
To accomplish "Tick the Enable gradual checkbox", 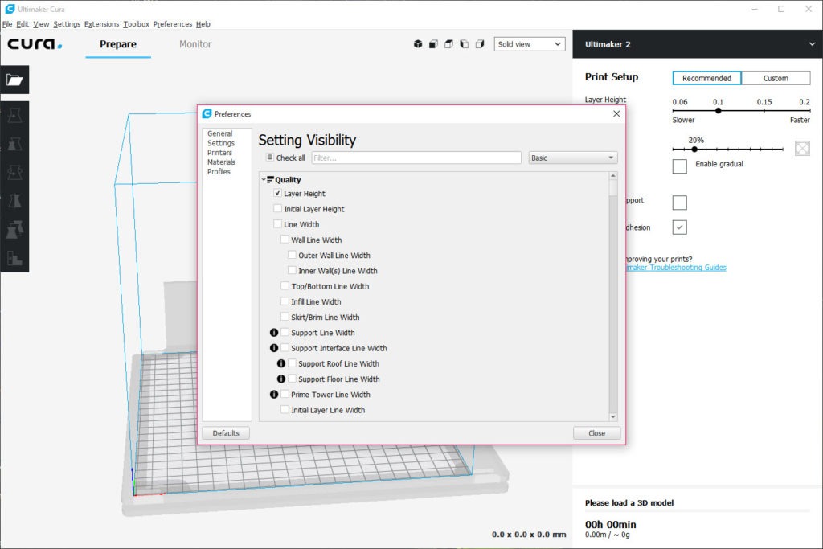I will [x=680, y=166].
